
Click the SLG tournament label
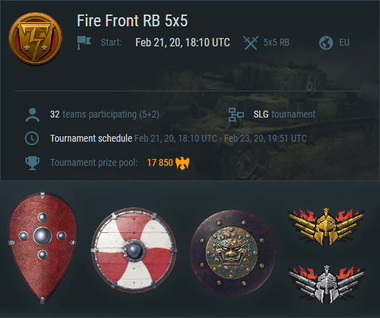[284, 114]
